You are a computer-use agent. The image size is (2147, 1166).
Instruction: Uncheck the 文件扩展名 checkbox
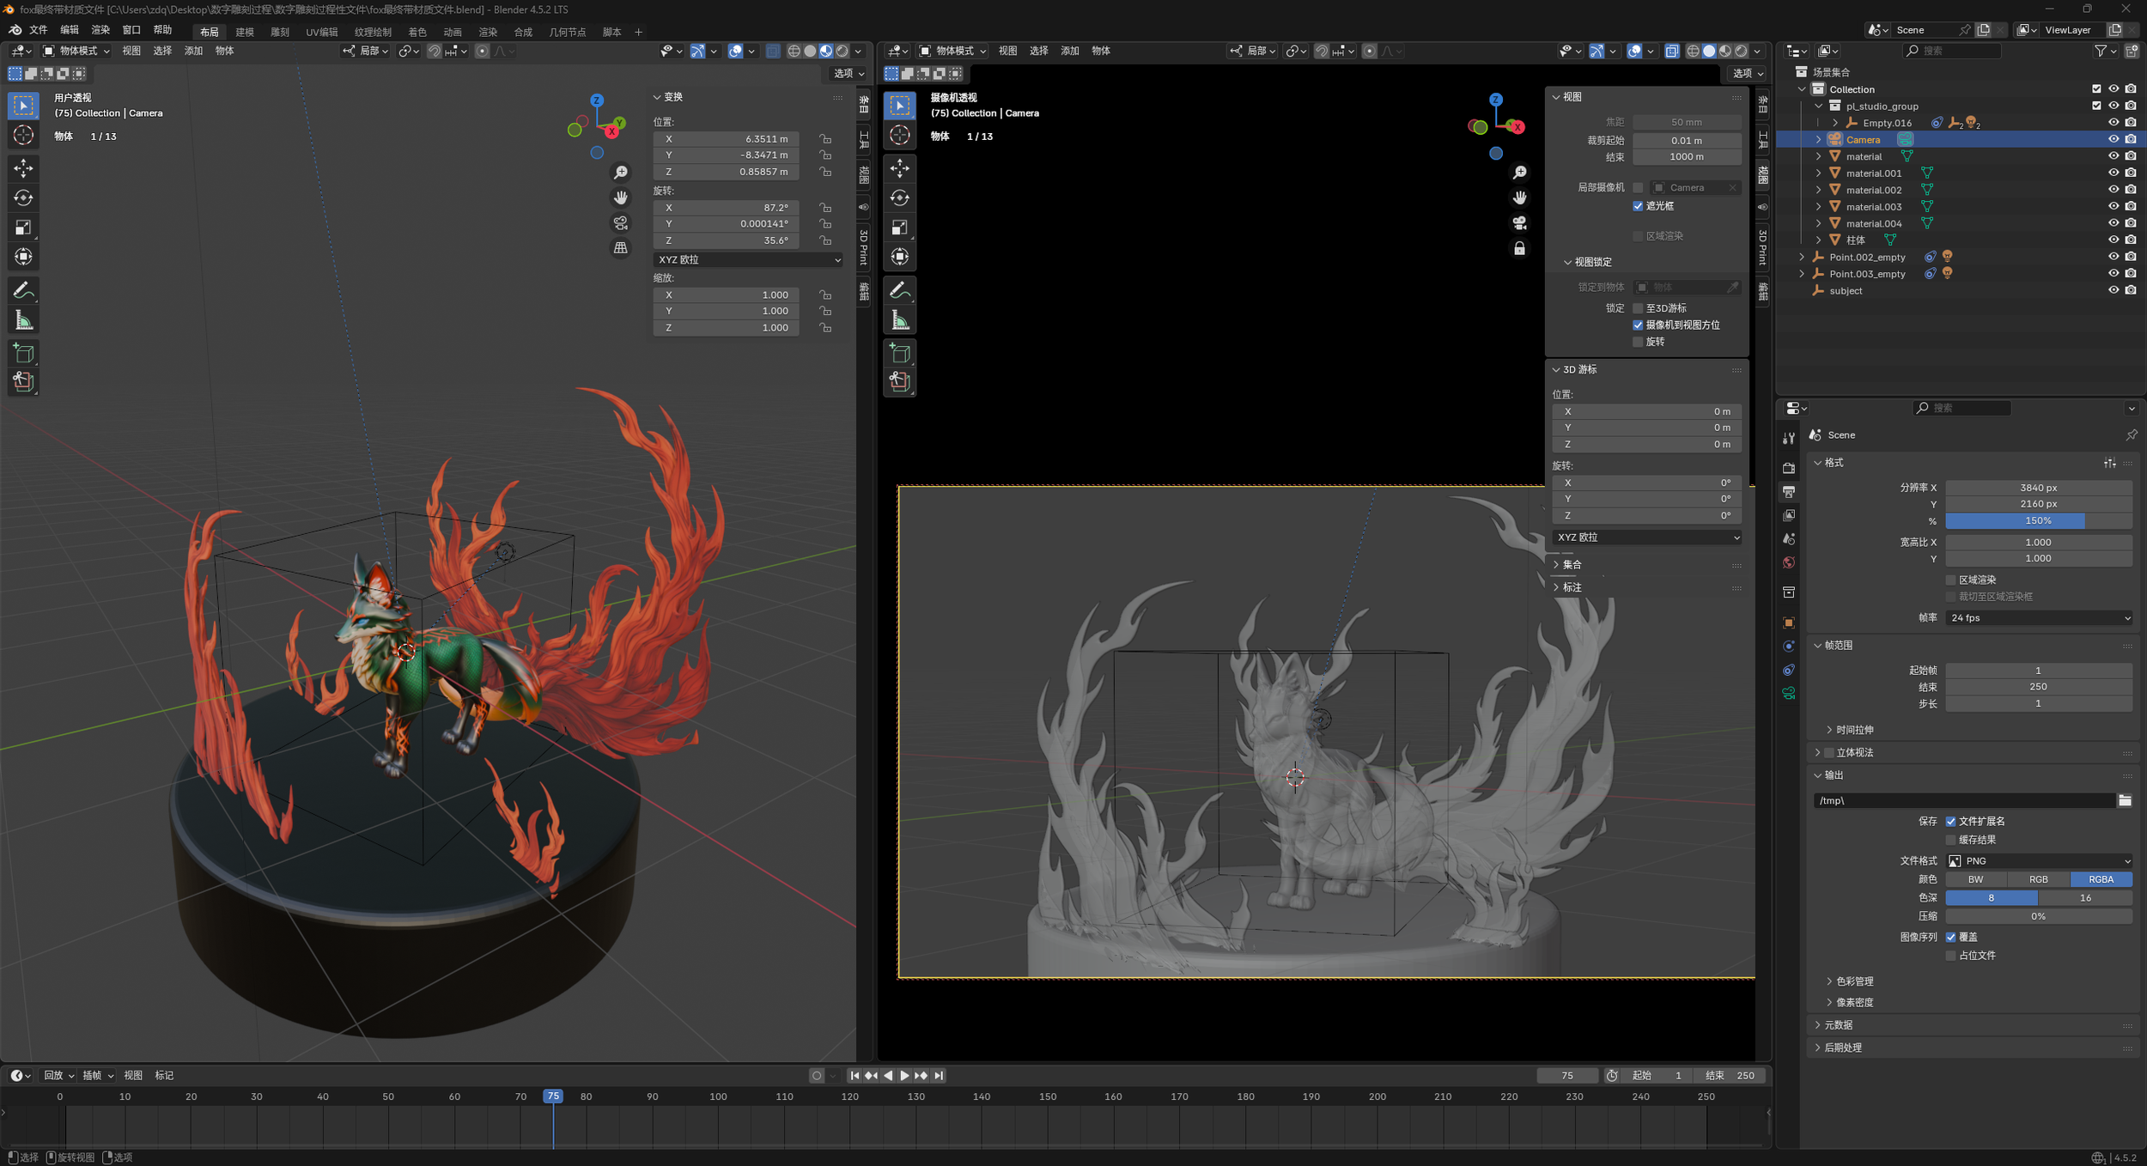click(x=1950, y=822)
